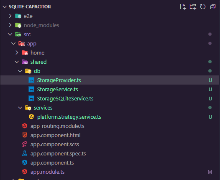Open app.component.scss
The image size is (220, 180).
coord(55,144)
